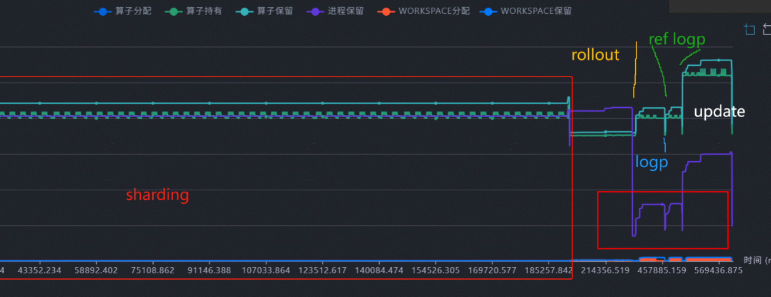
Task: Toggle the WORKSPACE分配 legend series
Action: (423, 11)
